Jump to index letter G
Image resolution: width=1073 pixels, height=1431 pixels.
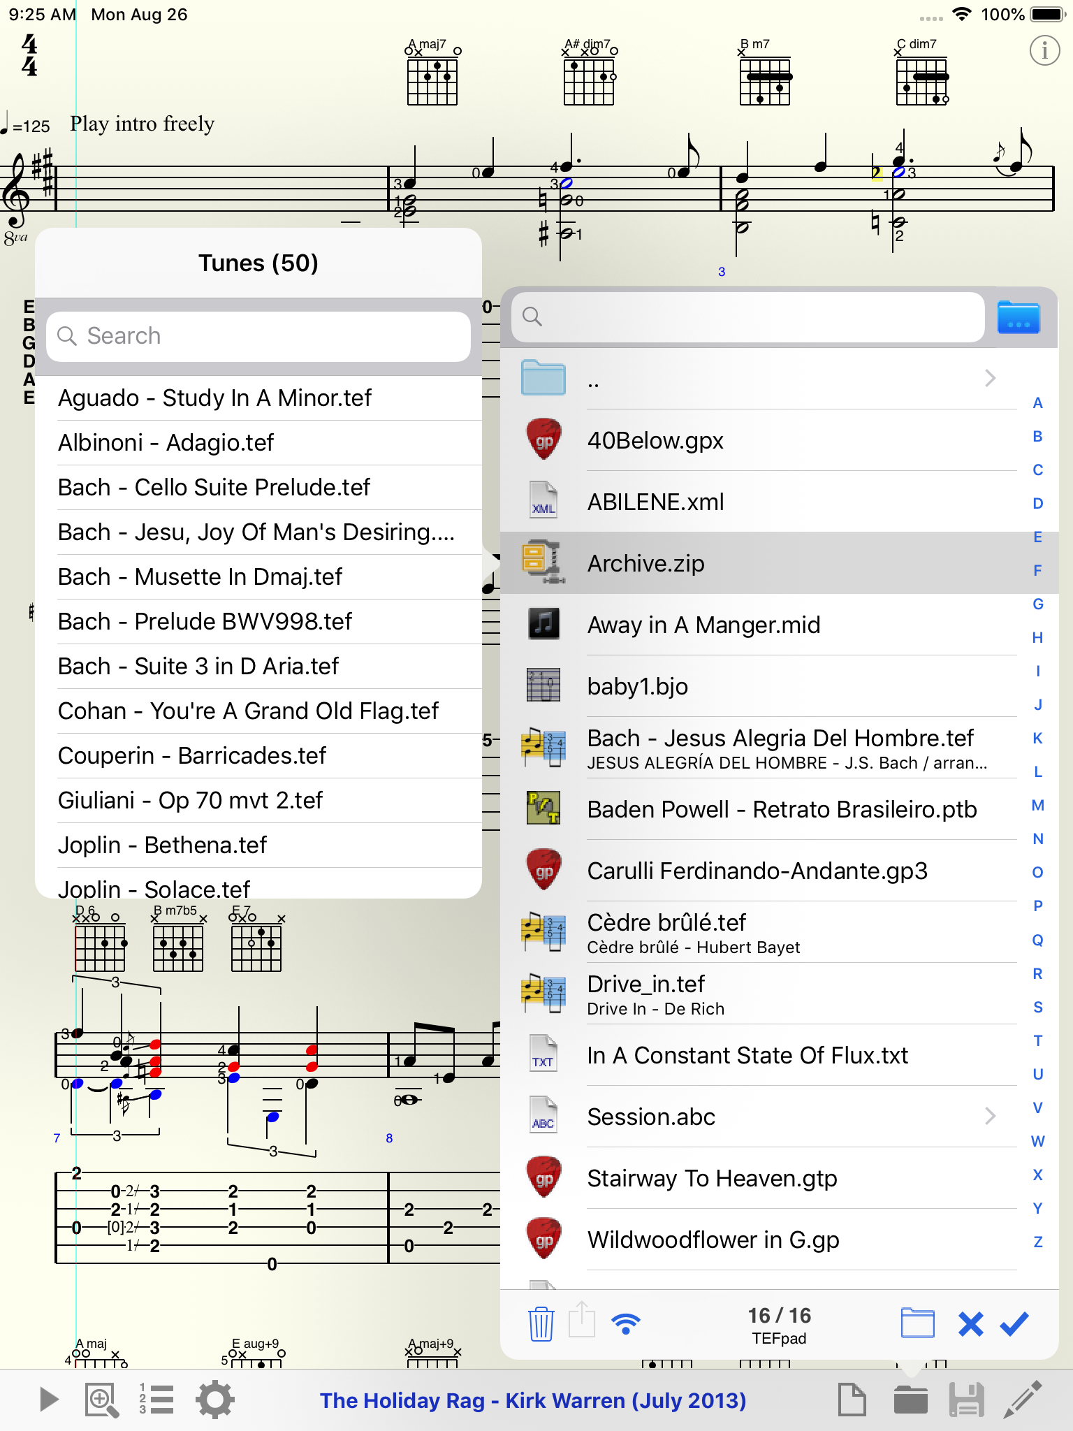pyautogui.click(x=1038, y=604)
